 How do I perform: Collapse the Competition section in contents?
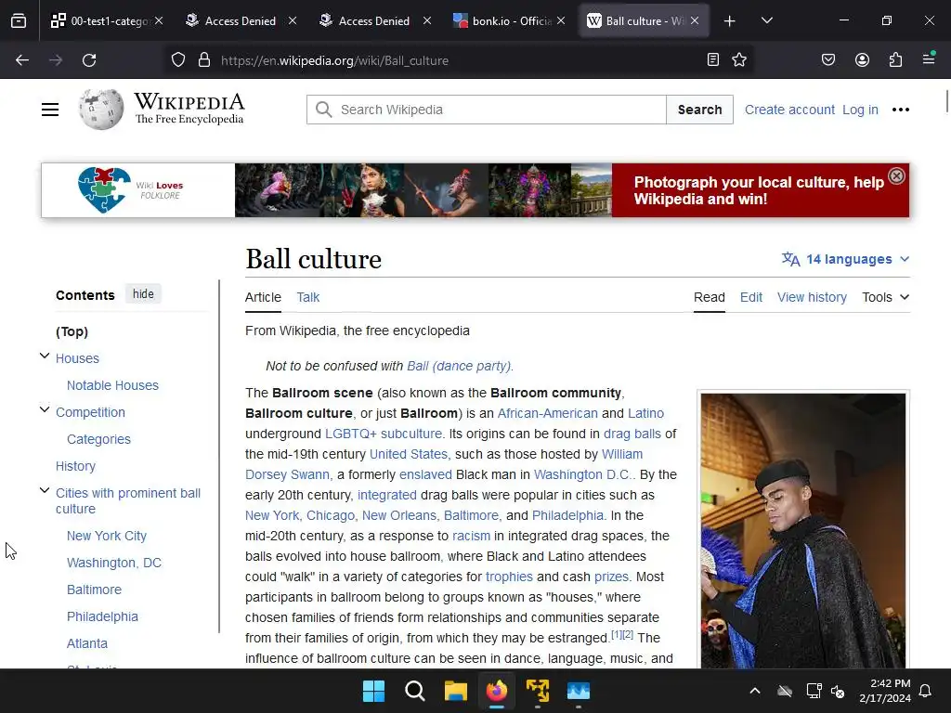[45, 409]
